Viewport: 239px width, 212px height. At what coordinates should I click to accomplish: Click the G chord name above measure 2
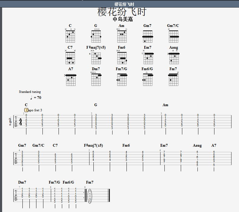point(96,105)
